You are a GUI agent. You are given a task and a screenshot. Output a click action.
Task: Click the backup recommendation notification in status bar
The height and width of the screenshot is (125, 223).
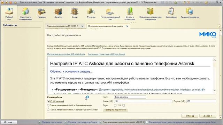pos(181,122)
